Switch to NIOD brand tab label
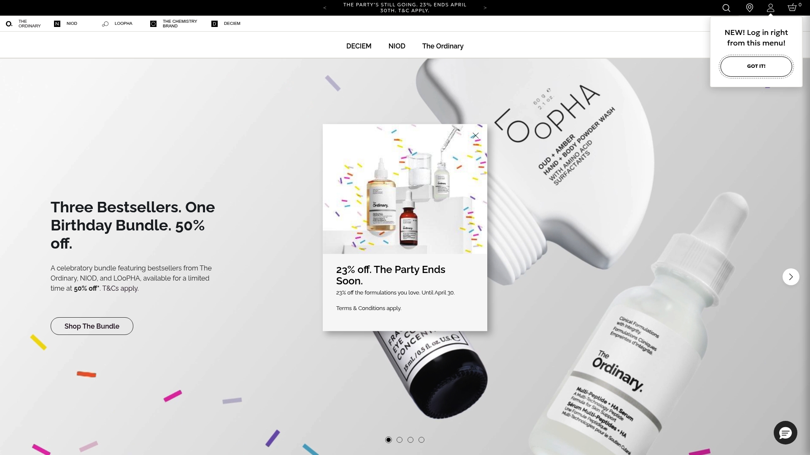 click(x=72, y=24)
